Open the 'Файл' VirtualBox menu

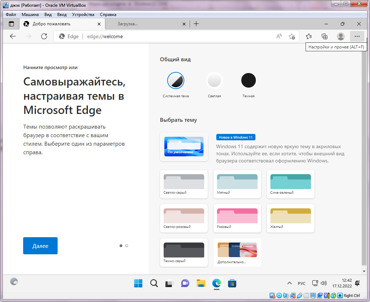click(x=11, y=14)
